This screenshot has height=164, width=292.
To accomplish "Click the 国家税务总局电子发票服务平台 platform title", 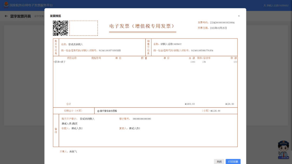I will (x=31, y=5).
